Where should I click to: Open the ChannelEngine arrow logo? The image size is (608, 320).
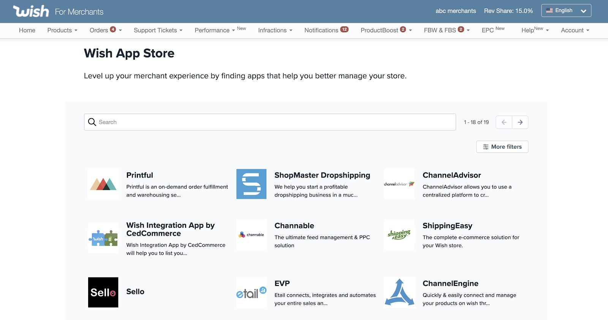399,292
